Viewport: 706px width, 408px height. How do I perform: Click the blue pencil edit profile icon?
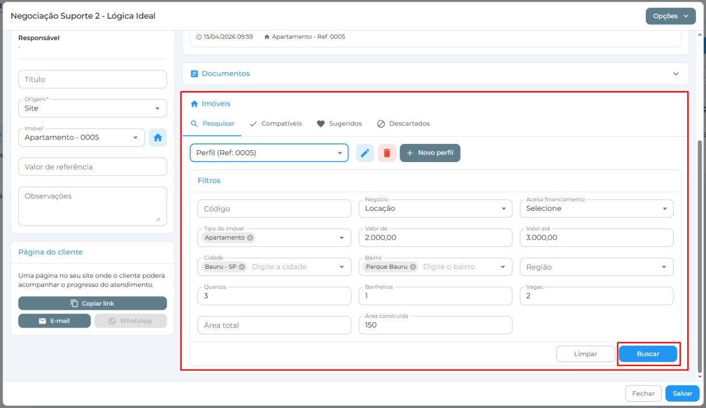(365, 153)
